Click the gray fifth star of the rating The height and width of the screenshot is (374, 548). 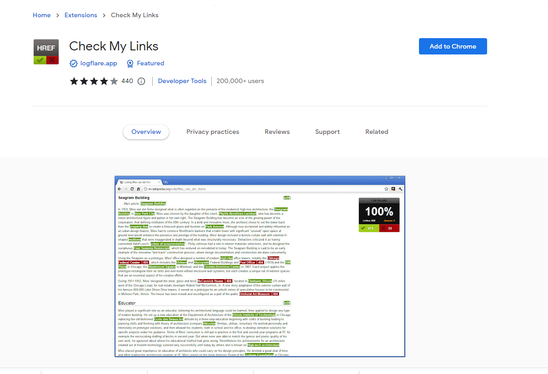coord(114,81)
